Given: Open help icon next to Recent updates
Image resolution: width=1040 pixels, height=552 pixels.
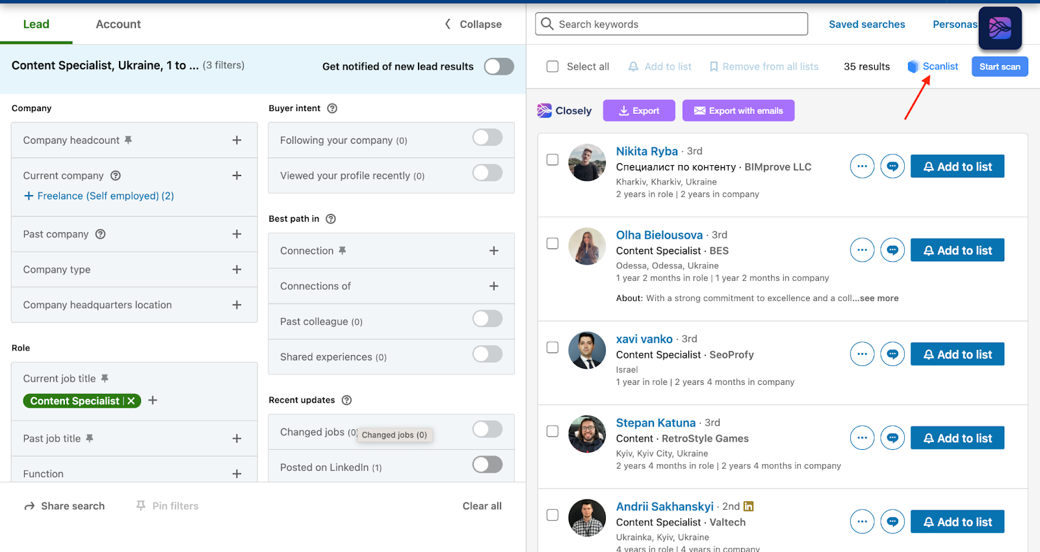Looking at the screenshot, I should click(x=346, y=401).
